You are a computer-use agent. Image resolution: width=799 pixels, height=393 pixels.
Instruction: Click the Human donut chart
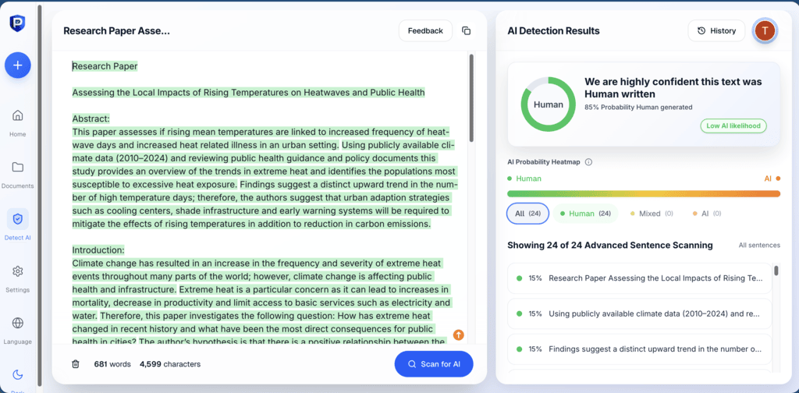point(549,104)
